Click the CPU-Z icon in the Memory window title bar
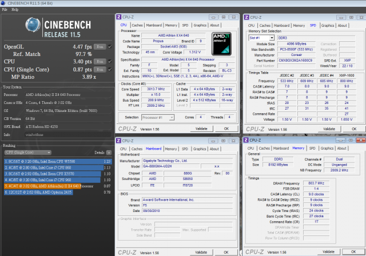 (246, 140)
